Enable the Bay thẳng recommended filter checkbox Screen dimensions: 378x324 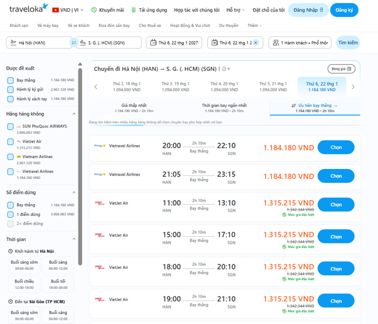coord(11,80)
